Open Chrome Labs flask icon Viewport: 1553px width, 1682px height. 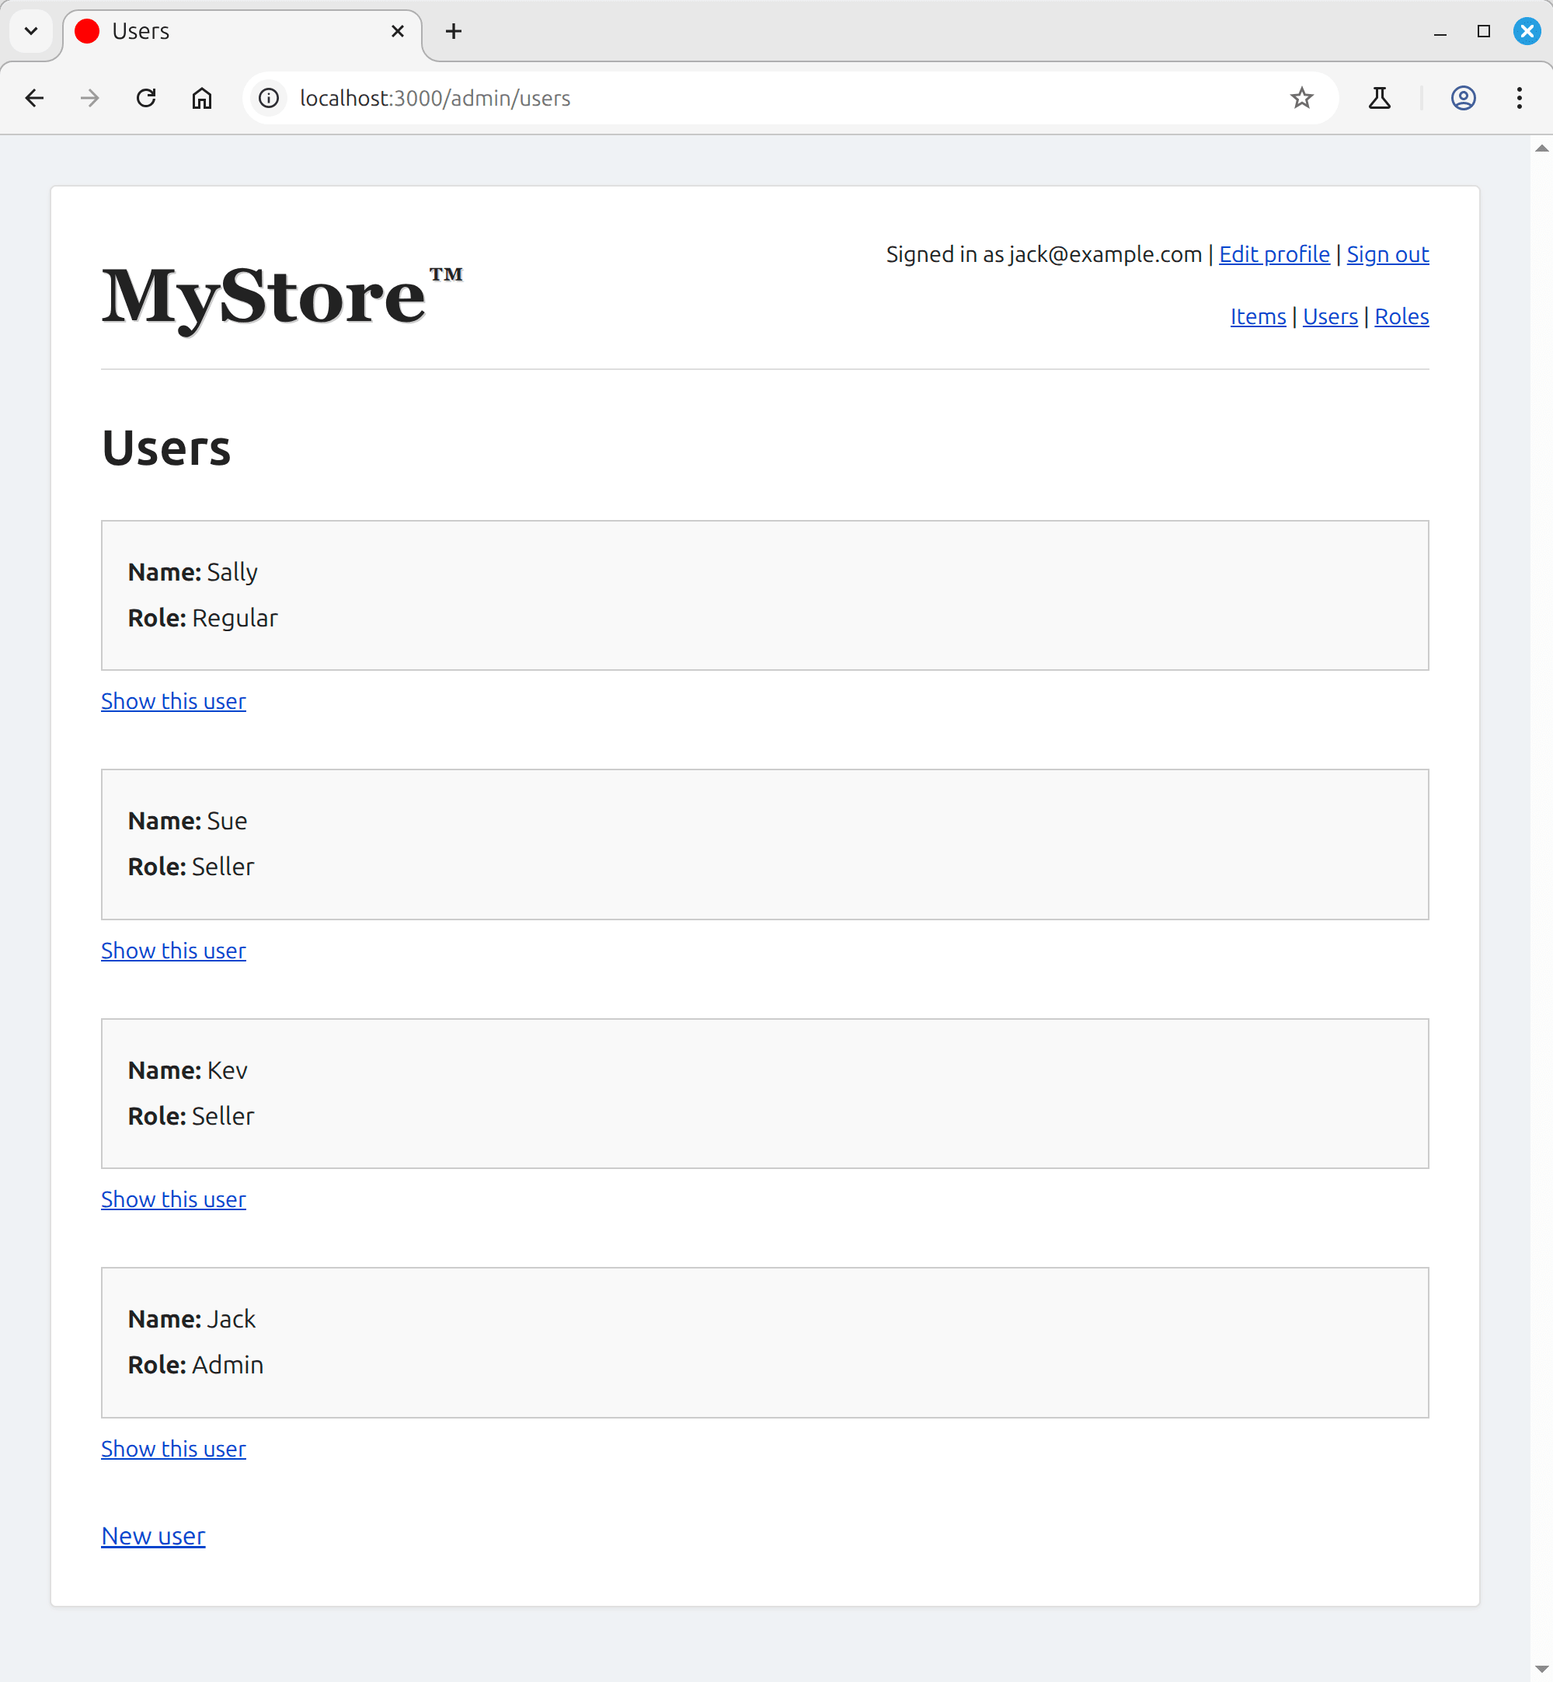1379,99
